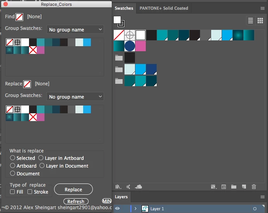The image size is (268, 213).
Task: Open Replace Group Swatches dropdown
Action: click(x=75, y=97)
